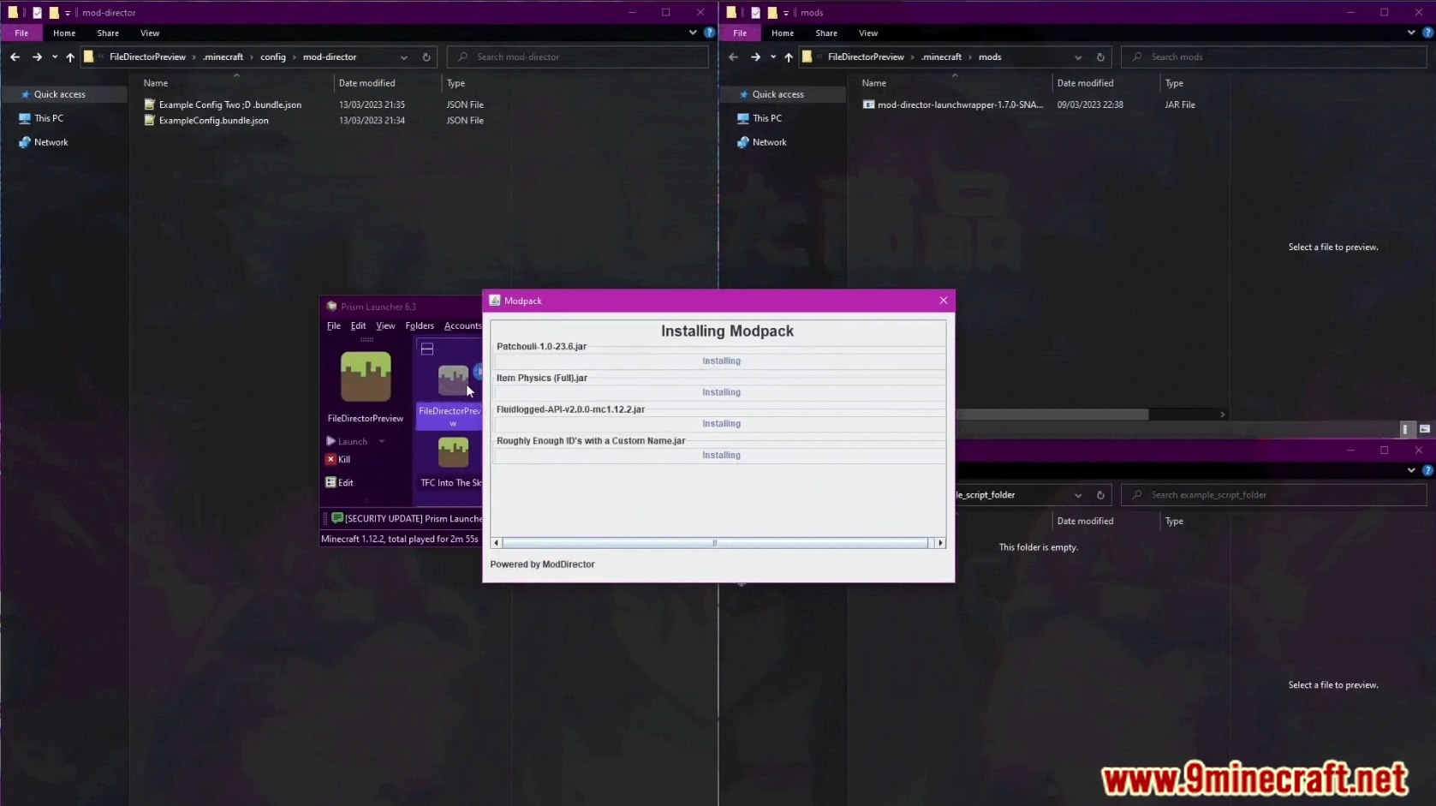Click Search mod-director input field

[578, 57]
